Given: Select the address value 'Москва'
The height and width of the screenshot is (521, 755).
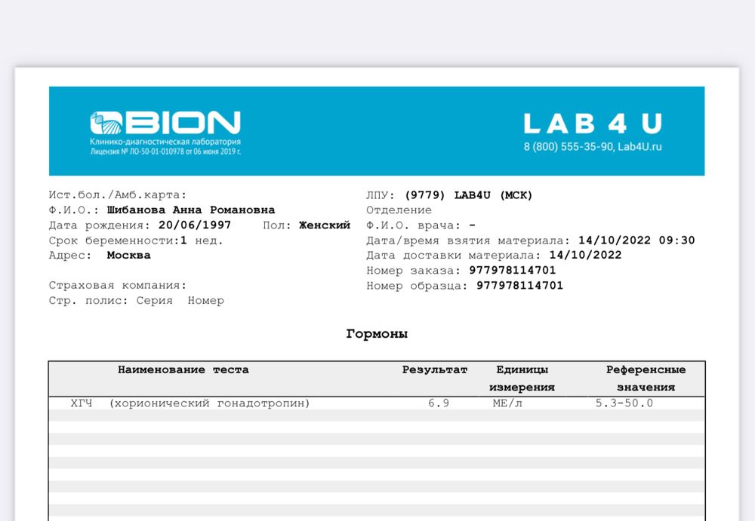Looking at the screenshot, I should (x=128, y=256).
